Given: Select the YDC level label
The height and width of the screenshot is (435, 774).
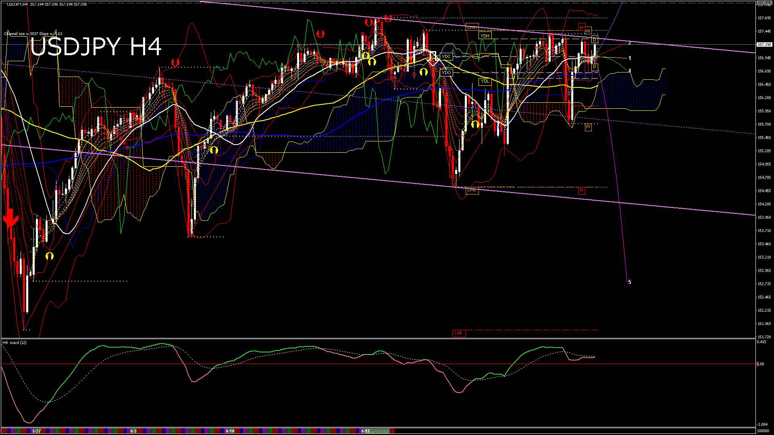Looking at the screenshot, I should click(446, 56).
